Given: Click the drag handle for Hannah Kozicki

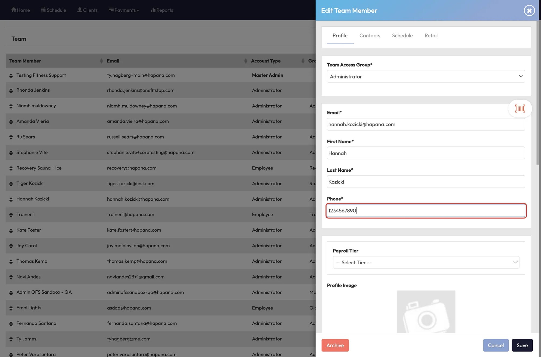Looking at the screenshot, I should (x=11, y=200).
